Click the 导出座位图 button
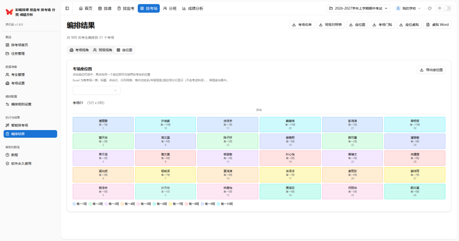Screen dimensions: 459x241 click(431, 70)
